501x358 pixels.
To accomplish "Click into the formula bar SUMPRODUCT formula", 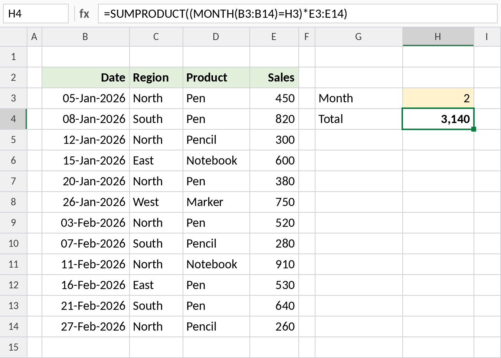I will click(298, 14).
